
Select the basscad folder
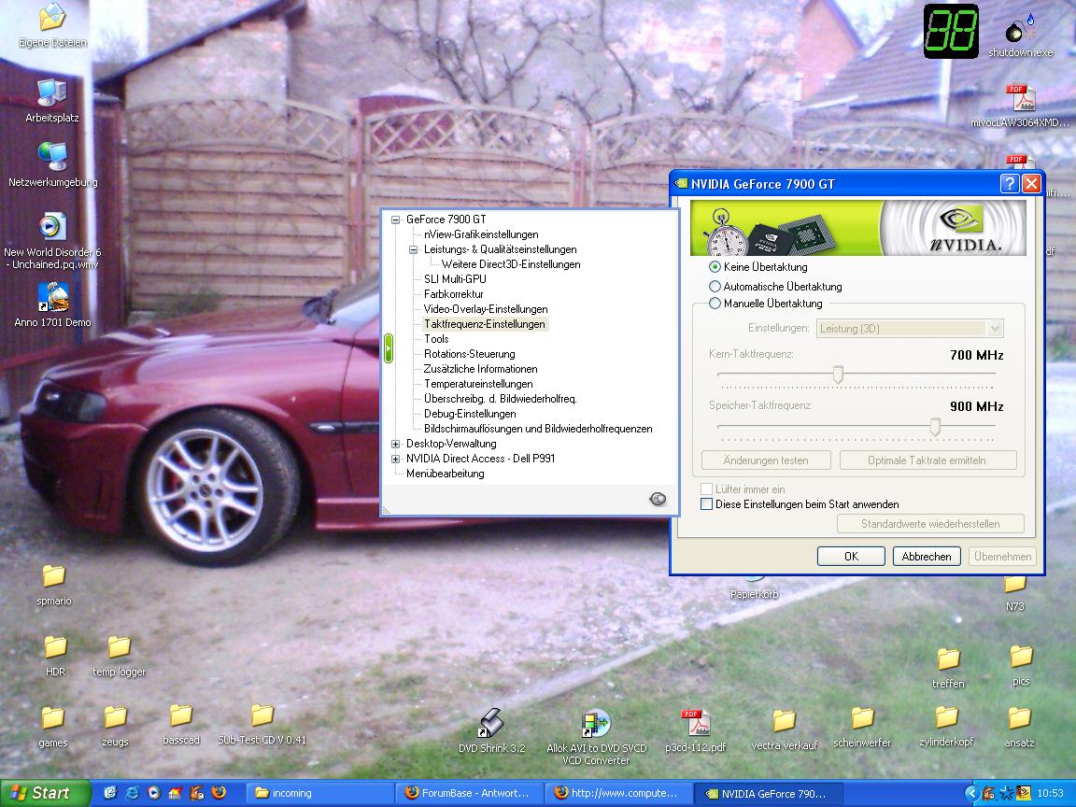pyautogui.click(x=180, y=725)
